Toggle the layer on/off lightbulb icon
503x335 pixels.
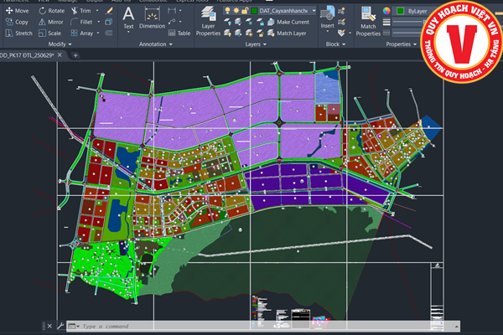[227, 10]
